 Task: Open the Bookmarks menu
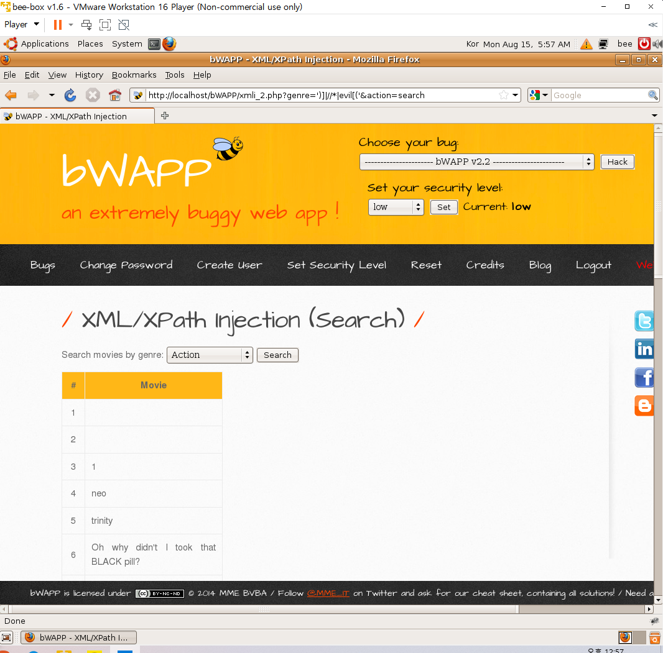click(134, 75)
